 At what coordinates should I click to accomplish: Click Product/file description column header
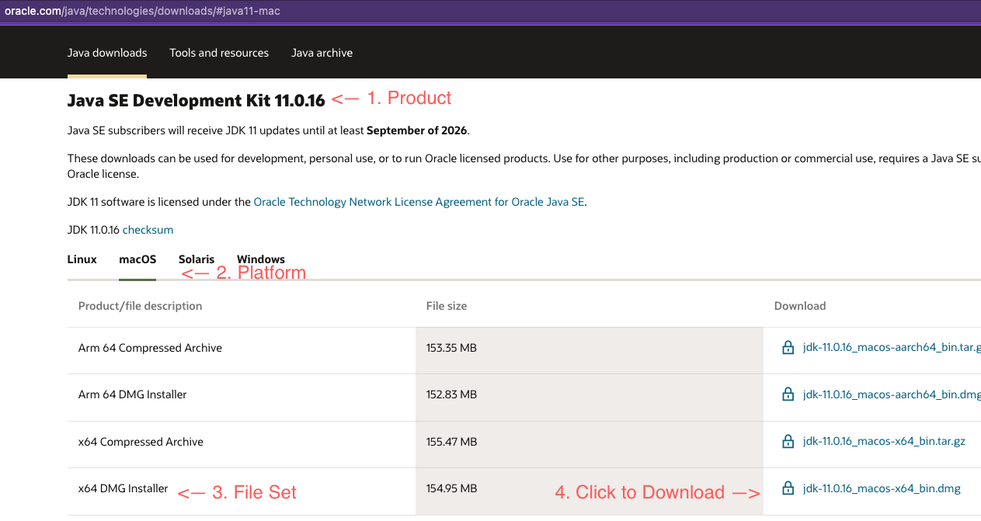coord(140,306)
